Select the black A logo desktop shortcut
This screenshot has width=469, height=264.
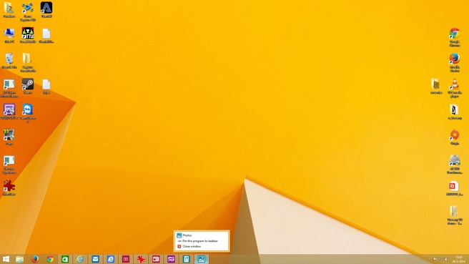(46, 10)
